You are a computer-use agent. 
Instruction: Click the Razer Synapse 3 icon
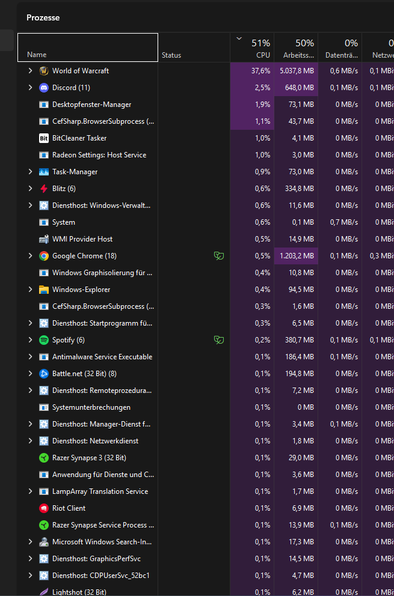tap(44, 458)
